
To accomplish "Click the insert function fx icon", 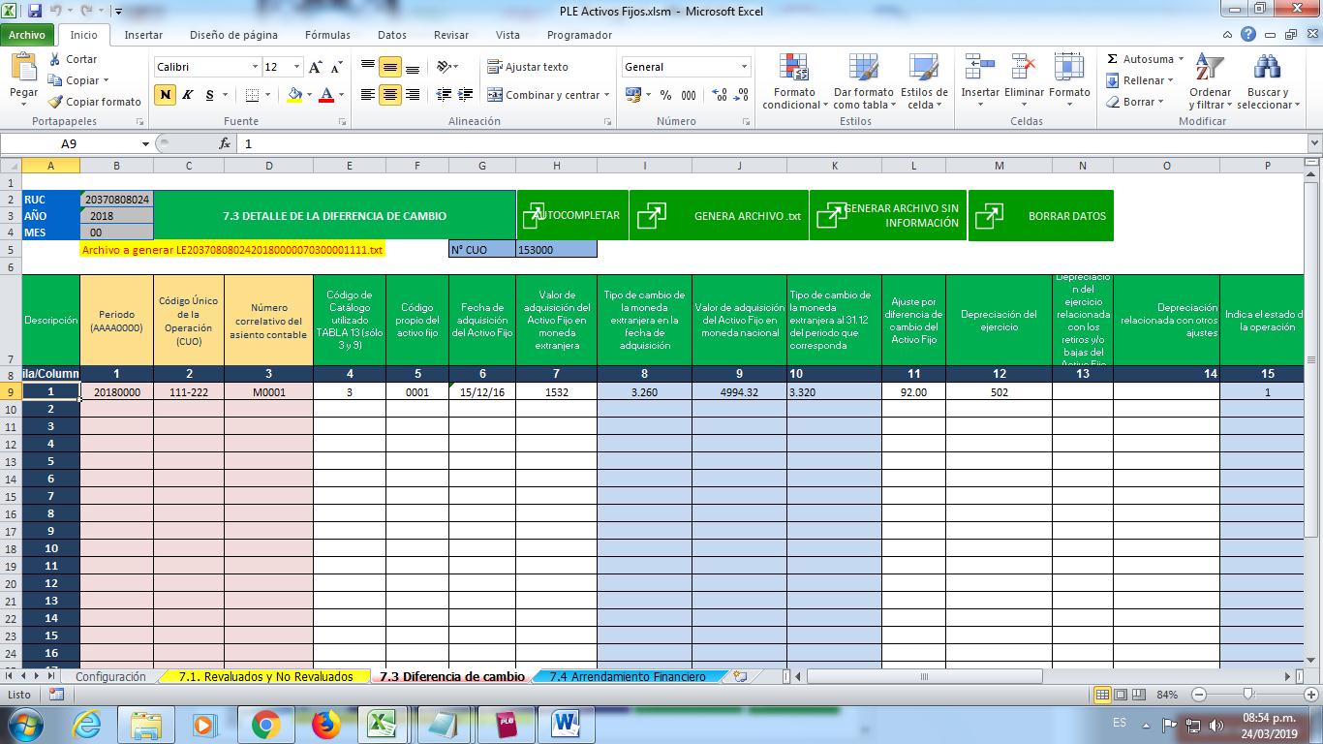I will (225, 143).
